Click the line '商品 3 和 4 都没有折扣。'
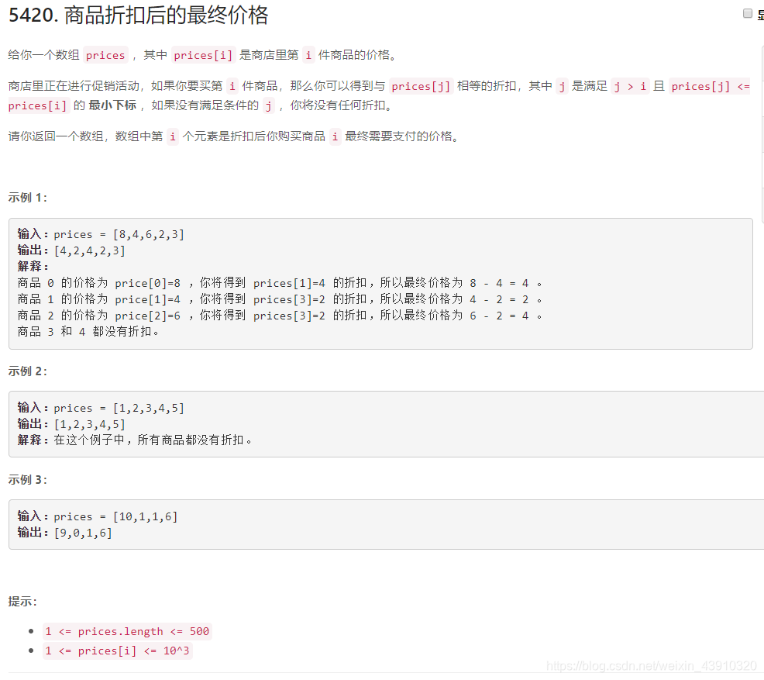 click(x=88, y=332)
